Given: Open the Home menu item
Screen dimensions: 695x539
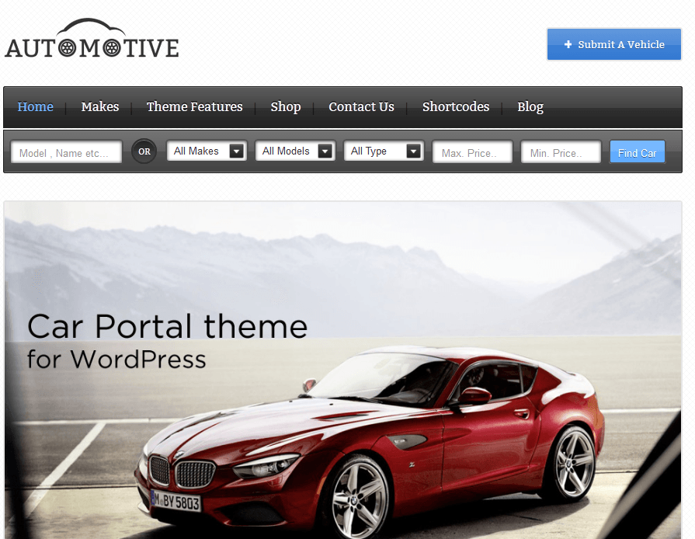Looking at the screenshot, I should coord(36,107).
